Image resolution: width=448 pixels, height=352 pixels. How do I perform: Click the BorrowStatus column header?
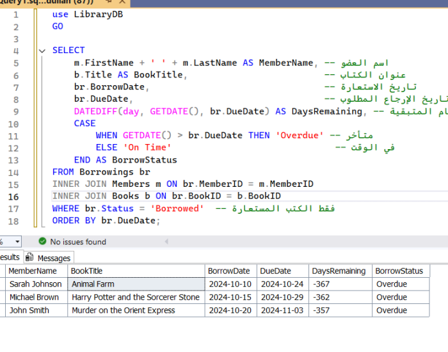(399, 271)
